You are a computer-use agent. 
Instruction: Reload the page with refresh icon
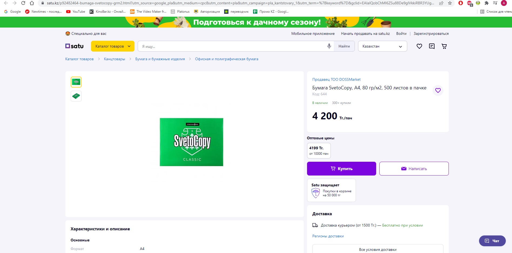(23, 3)
